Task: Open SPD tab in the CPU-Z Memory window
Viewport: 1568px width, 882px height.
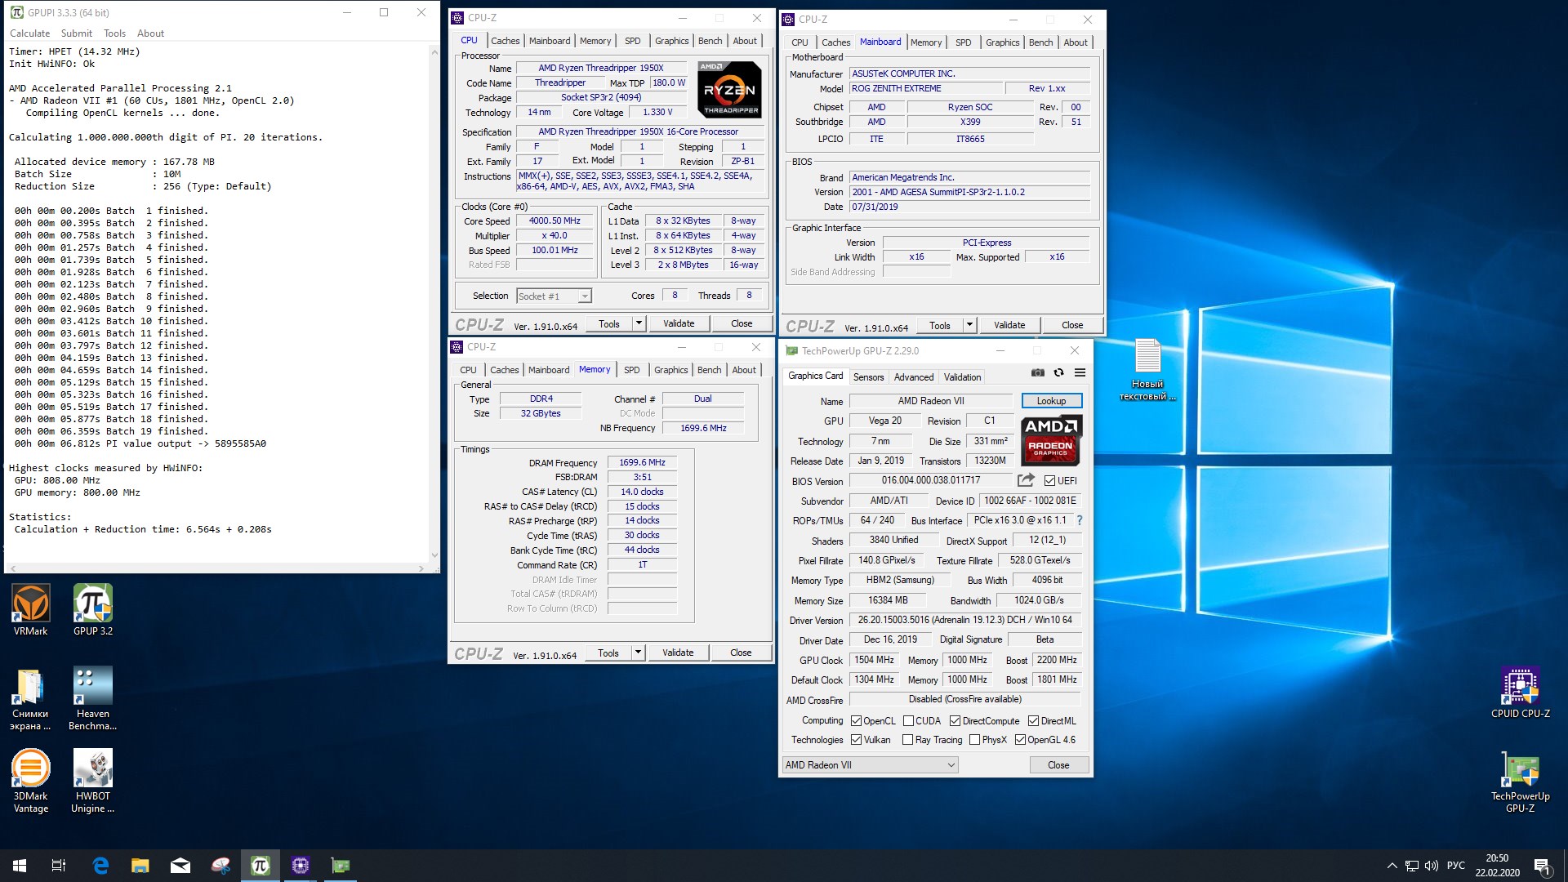Action: tap(632, 370)
